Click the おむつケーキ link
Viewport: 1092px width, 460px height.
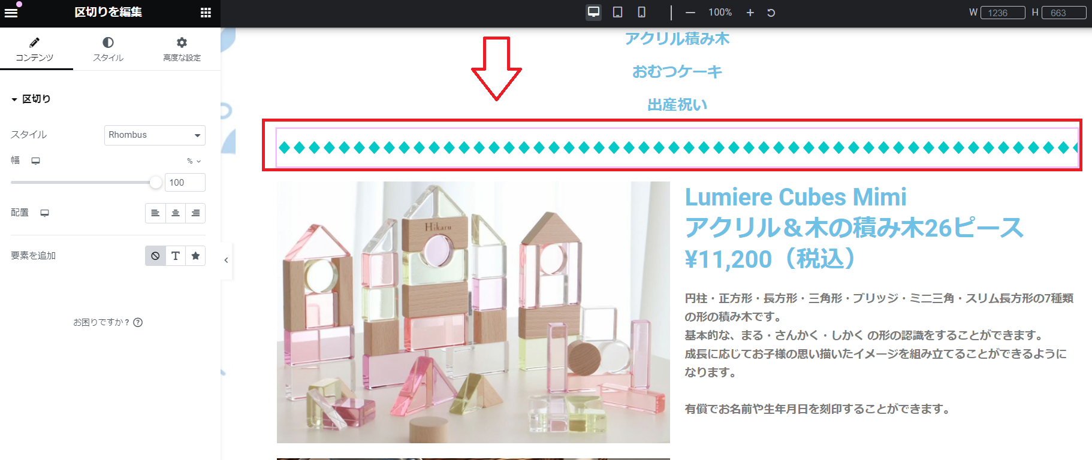pyautogui.click(x=677, y=72)
